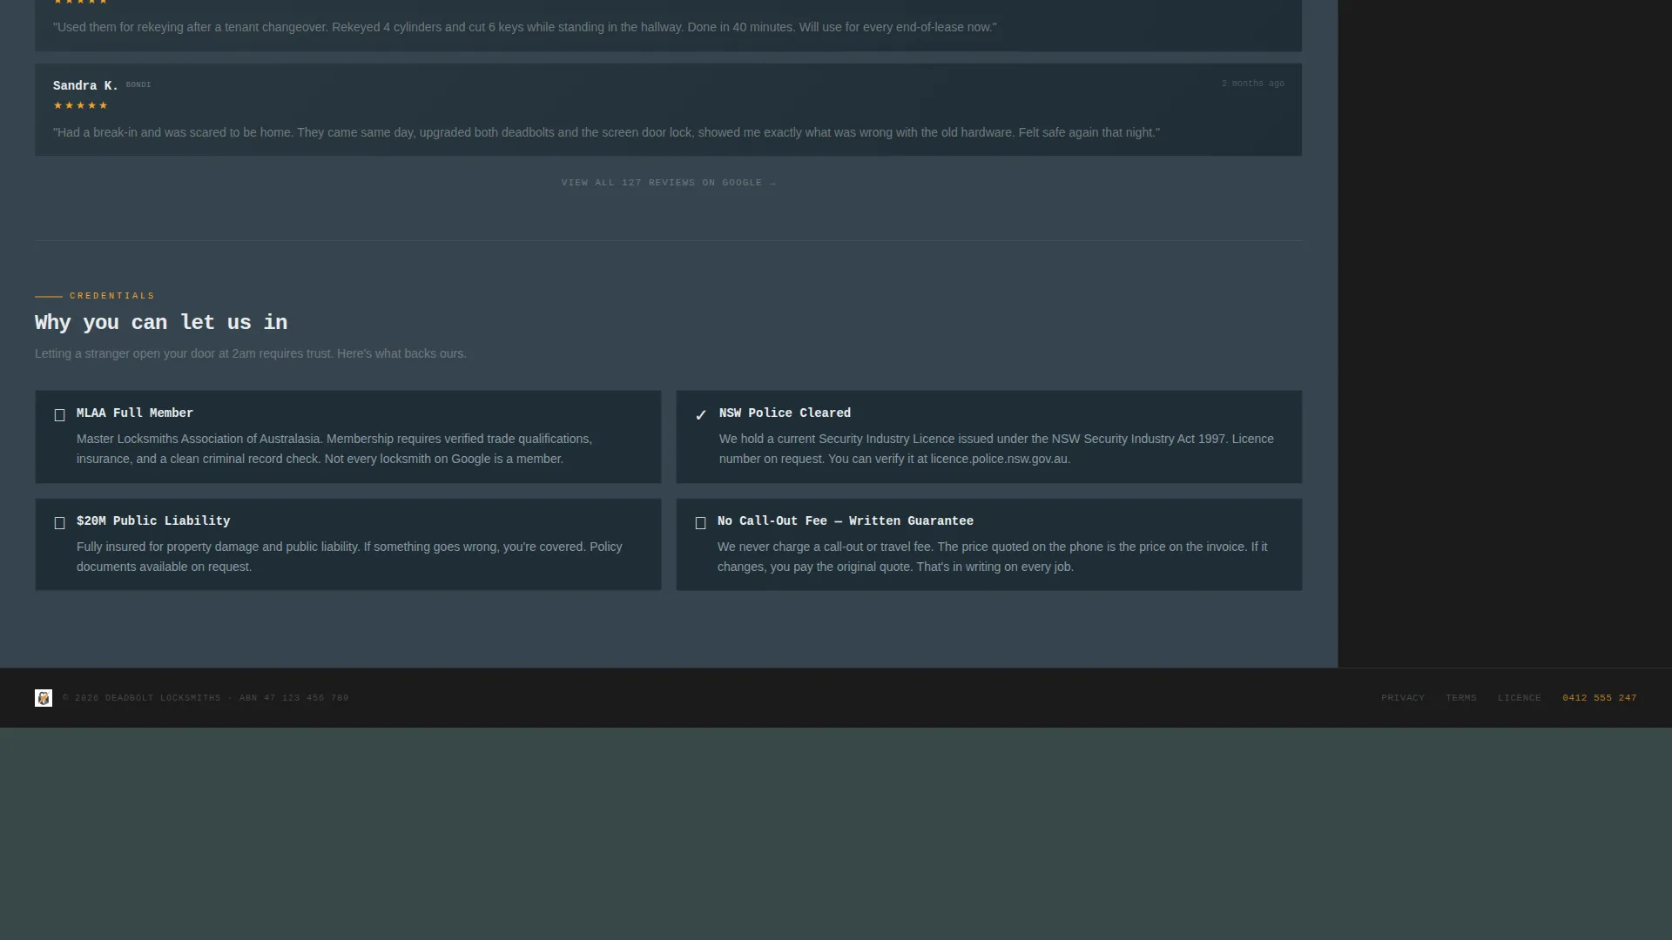This screenshot has height=940, width=1672.
Task: Select the Sandra K. reviewer name
Action: [x=85, y=85]
